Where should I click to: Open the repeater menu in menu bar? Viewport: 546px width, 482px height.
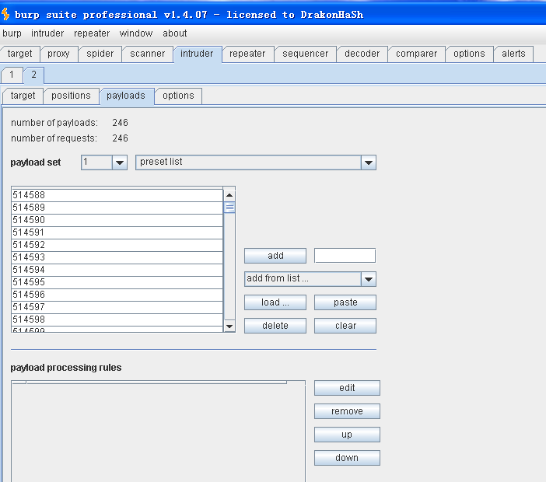92,33
